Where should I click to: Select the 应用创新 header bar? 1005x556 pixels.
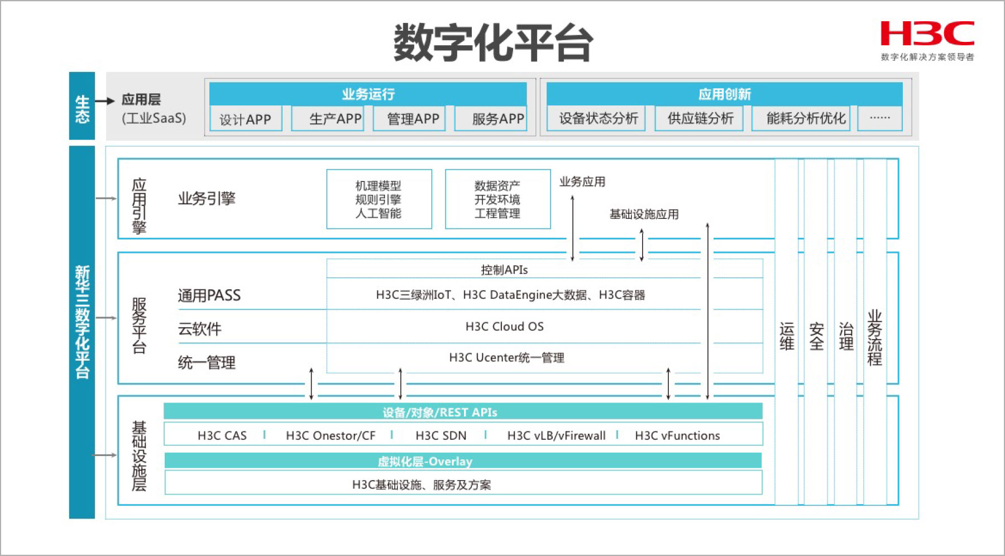(x=724, y=94)
